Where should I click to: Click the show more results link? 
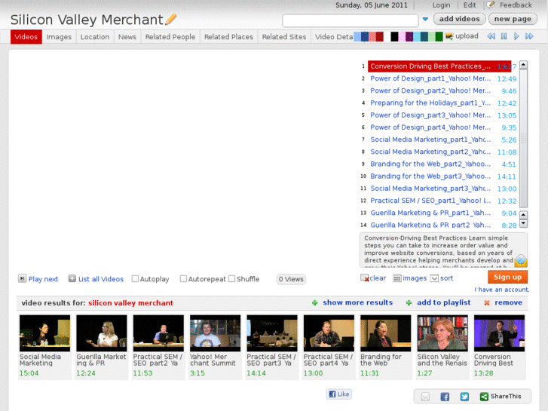tap(357, 302)
